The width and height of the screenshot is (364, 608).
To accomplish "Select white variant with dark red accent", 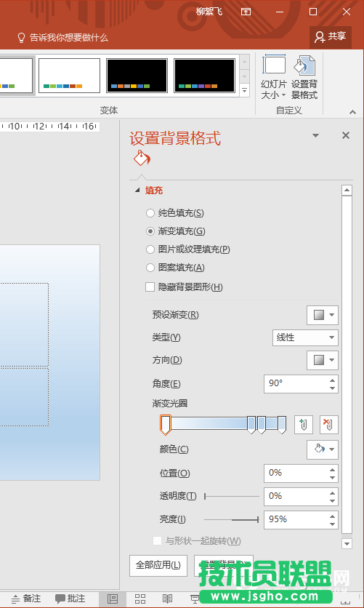I will point(69,76).
